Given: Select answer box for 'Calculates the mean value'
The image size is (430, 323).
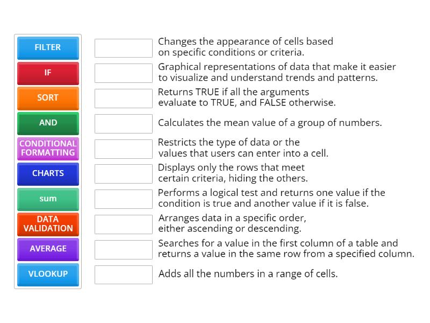Looking at the screenshot, I should [124, 123].
